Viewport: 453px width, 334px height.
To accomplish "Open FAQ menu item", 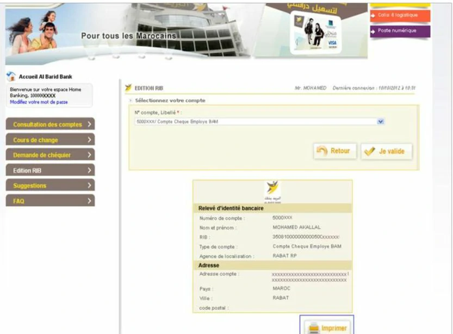I will coord(50,201).
